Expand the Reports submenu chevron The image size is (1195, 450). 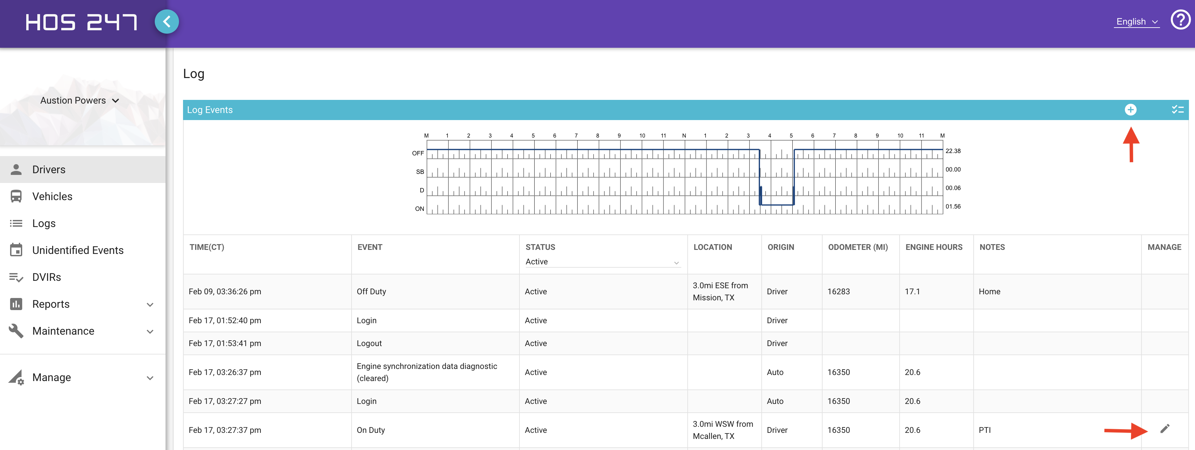pyautogui.click(x=150, y=304)
